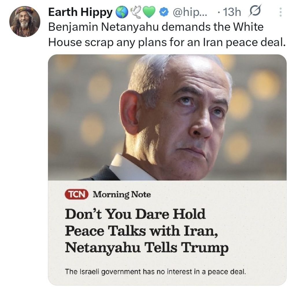Click the "Benjamin Netanyahu demands" post text line
Screen dimensions: 296x293
pos(156,27)
